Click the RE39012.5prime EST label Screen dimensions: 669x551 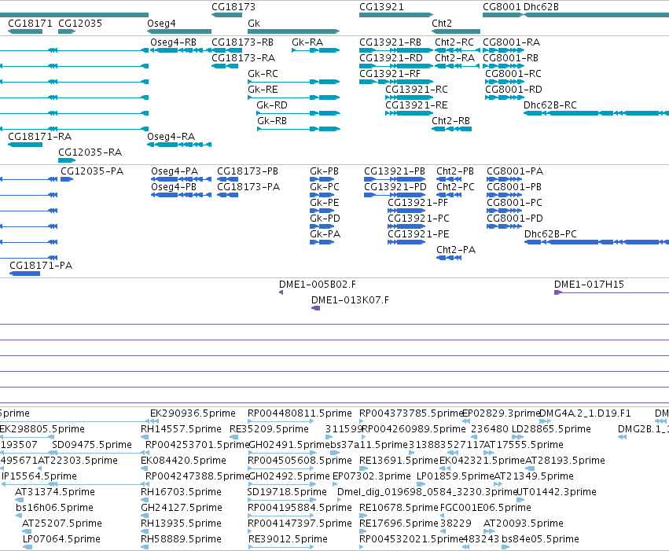(288, 539)
